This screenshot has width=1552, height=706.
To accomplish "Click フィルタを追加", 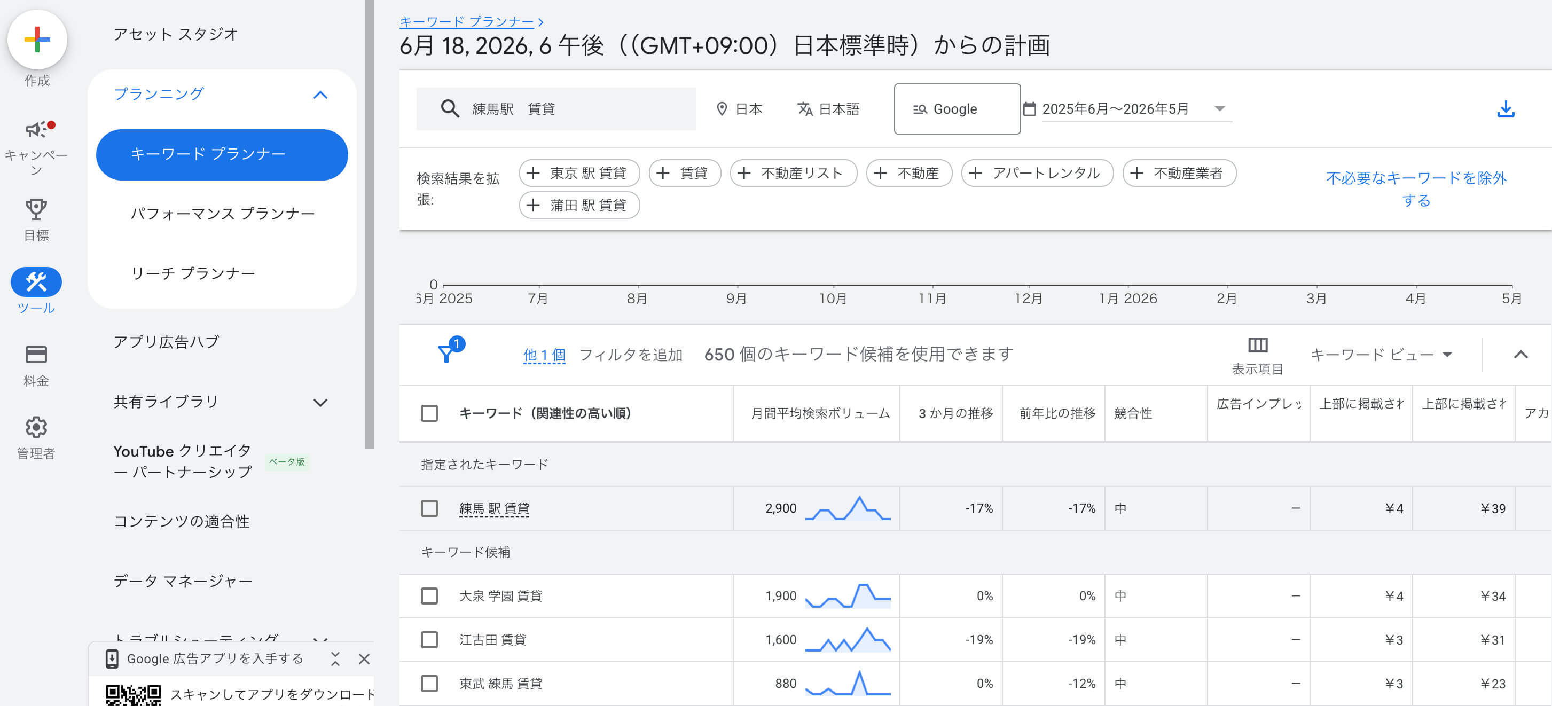I will (x=631, y=355).
